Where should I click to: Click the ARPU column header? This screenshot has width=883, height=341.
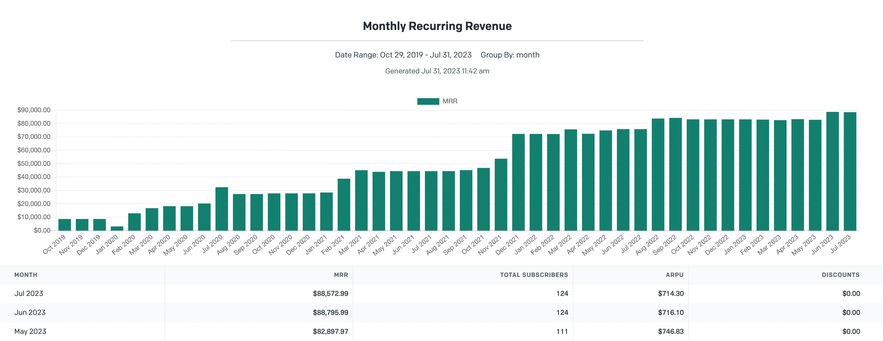(674, 275)
